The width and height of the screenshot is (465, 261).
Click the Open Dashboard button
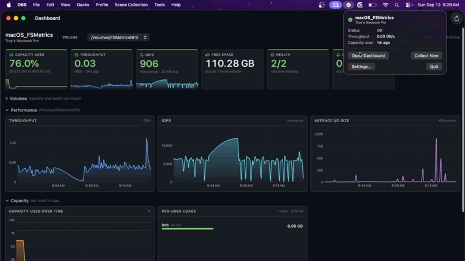[x=368, y=56]
